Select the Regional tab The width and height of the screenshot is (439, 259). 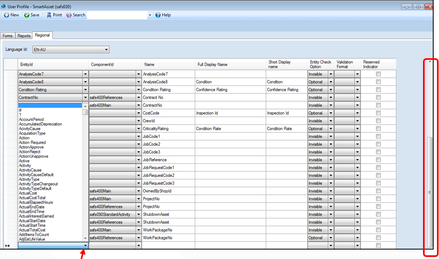click(42, 35)
